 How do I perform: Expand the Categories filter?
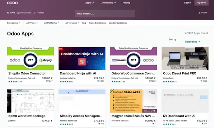[x=13, y=23]
